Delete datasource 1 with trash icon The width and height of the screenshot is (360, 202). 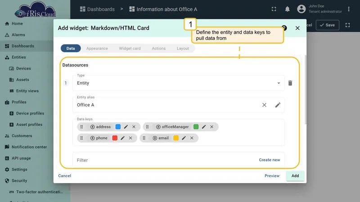point(290,83)
